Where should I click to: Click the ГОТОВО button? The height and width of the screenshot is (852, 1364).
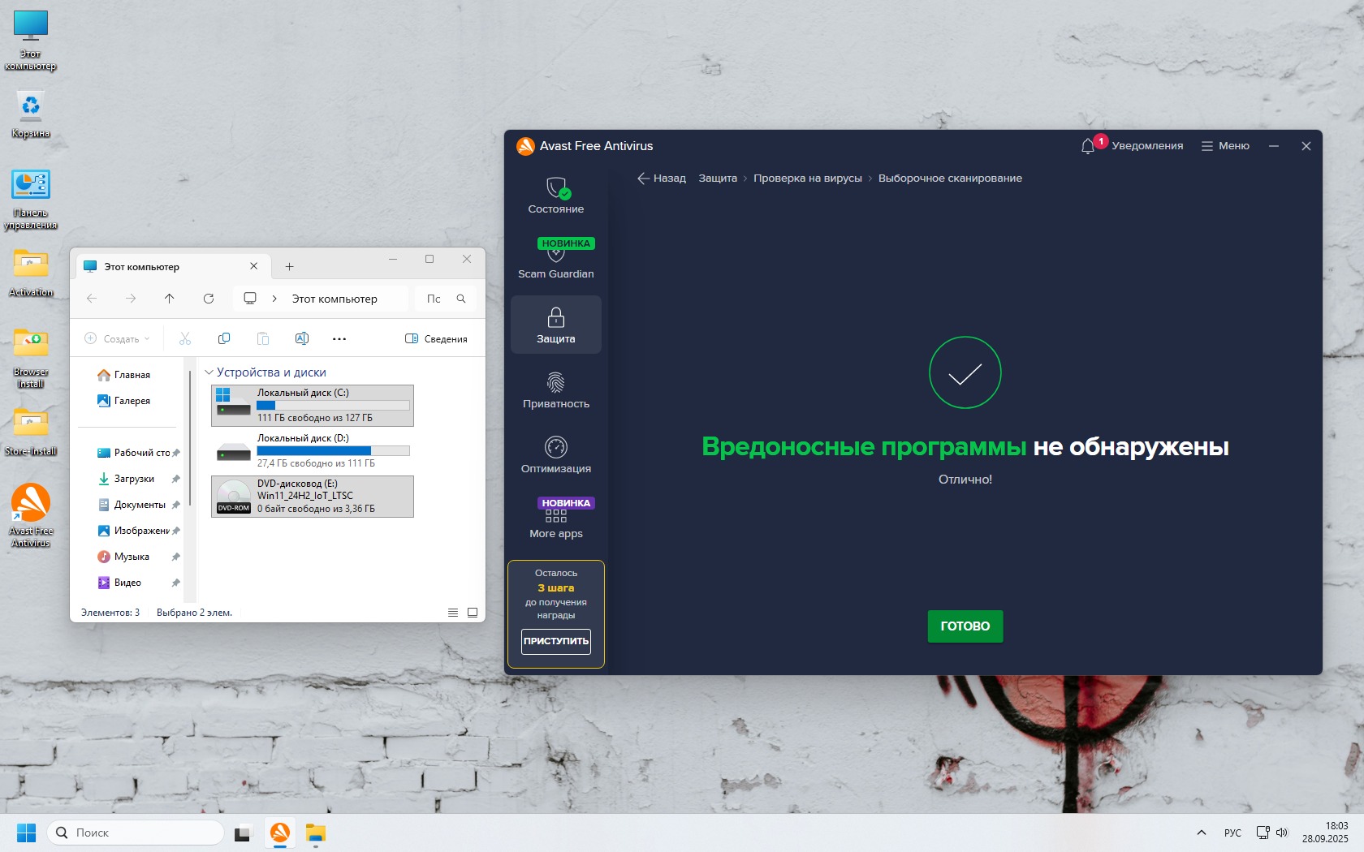(x=965, y=626)
